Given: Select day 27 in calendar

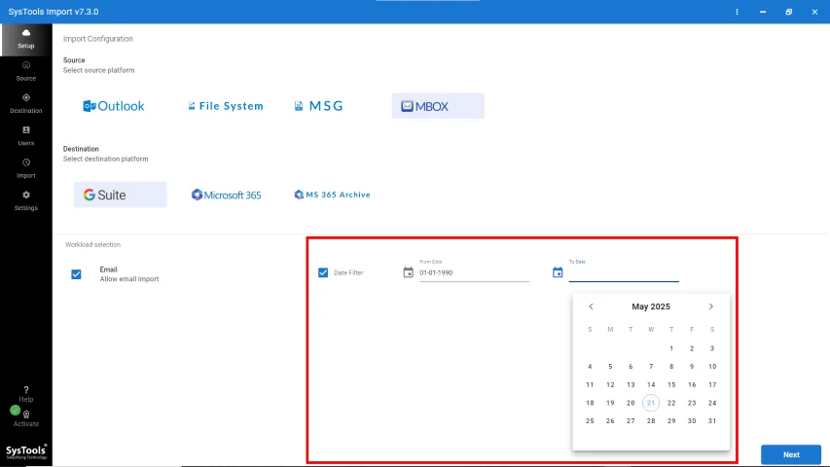Looking at the screenshot, I should tap(631, 421).
